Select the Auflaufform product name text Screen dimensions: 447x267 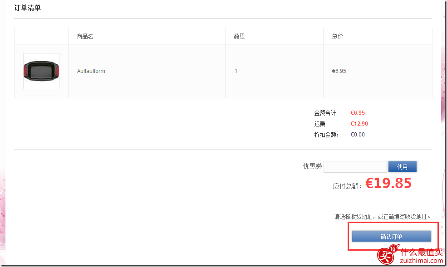click(91, 71)
